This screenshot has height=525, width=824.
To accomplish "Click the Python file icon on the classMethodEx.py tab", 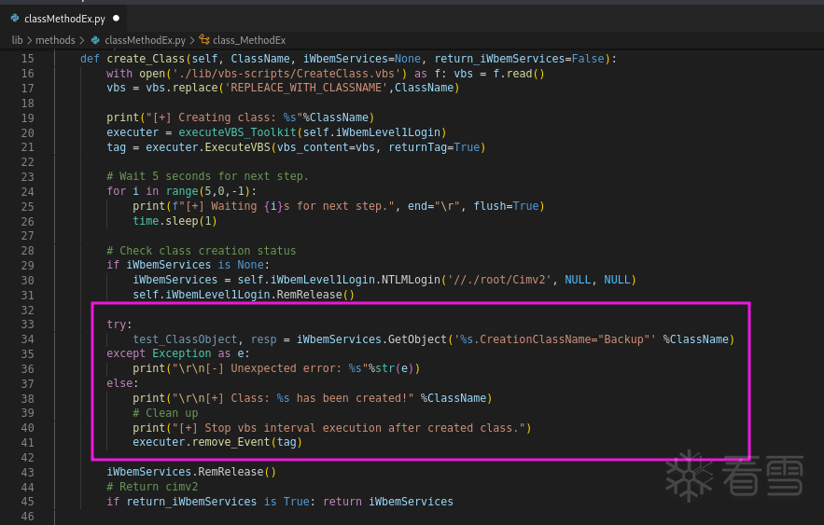I will (13, 18).
